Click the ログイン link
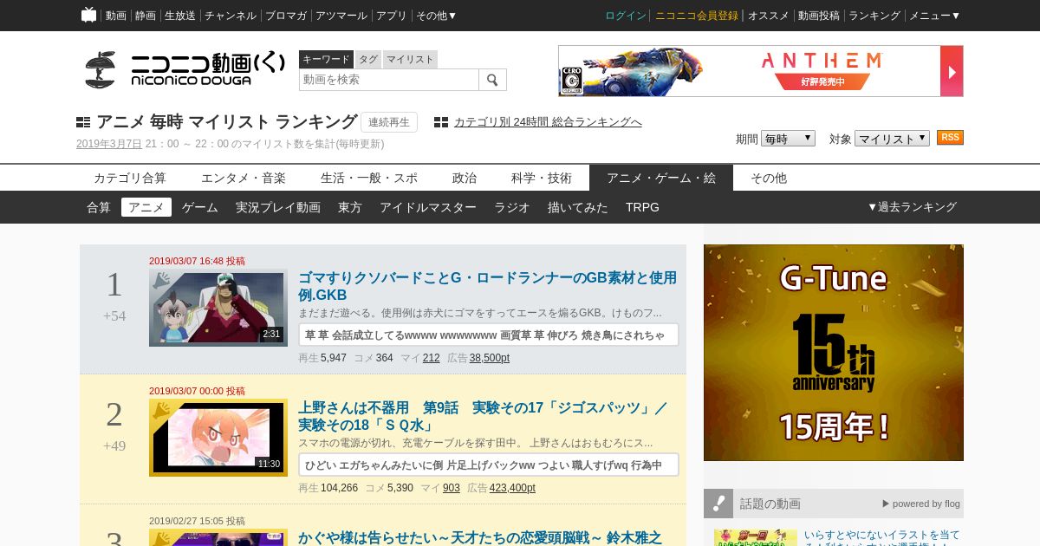The height and width of the screenshot is (546, 1040). pyautogui.click(x=626, y=16)
